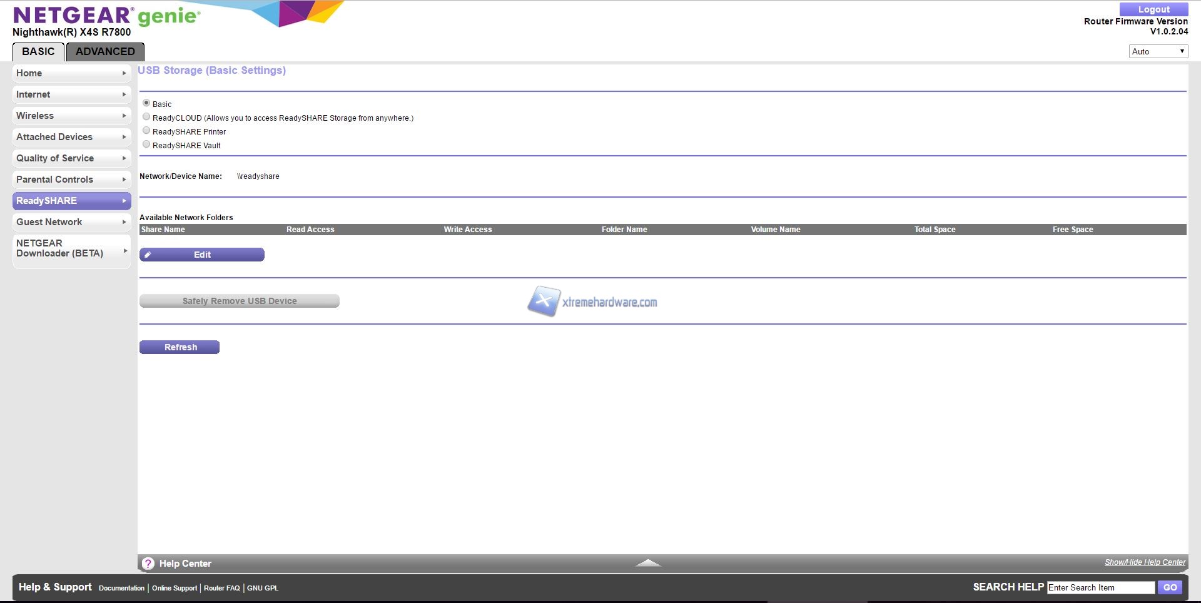This screenshot has width=1201, height=603.
Task: Click the Help Center question mark icon
Action: 148,564
